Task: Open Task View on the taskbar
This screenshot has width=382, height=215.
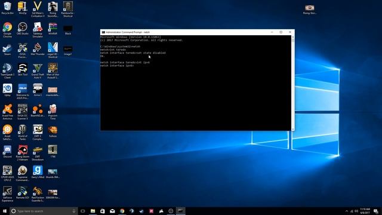Action: [x=83, y=211]
